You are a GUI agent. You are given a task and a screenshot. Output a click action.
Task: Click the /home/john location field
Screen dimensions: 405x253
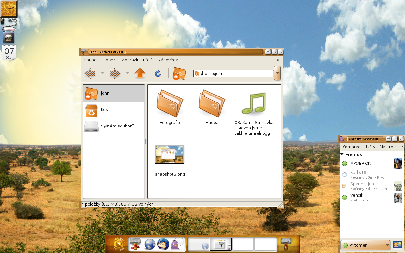[234, 73]
